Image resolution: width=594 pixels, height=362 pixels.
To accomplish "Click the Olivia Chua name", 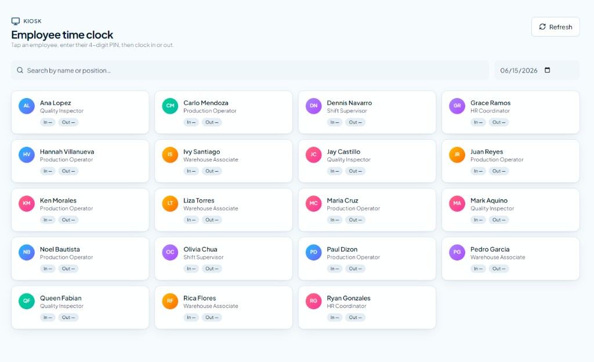I will tap(200, 249).
